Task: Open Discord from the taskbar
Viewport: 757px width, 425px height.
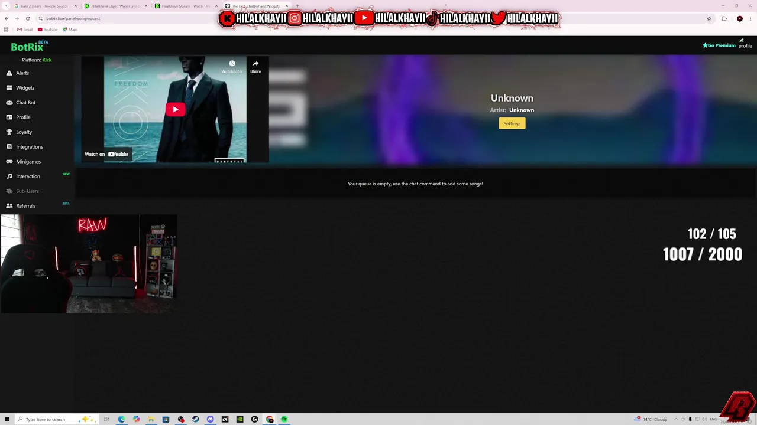Action: pyautogui.click(x=211, y=419)
